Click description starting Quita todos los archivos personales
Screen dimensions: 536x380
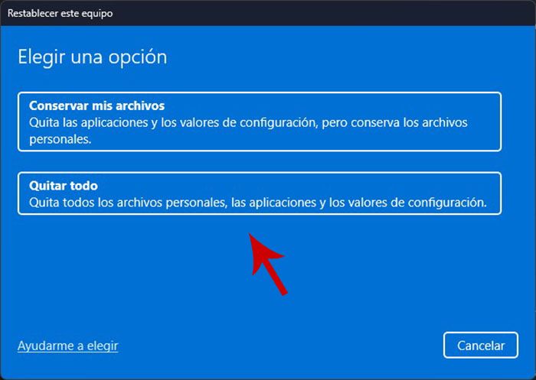tap(258, 203)
